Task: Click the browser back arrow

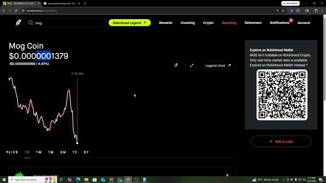Action: click(x=4, y=11)
